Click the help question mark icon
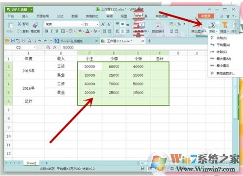This screenshot has height=176, width=243. [233, 16]
